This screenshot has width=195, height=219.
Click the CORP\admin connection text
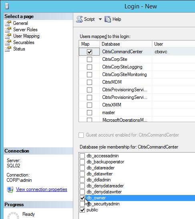point(19,180)
